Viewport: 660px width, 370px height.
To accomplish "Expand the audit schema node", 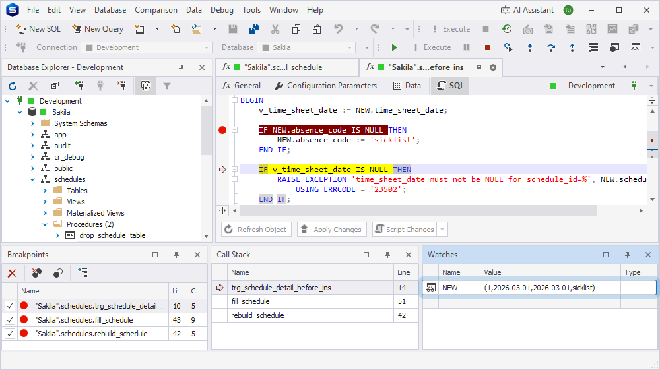I will (x=33, y=146).
